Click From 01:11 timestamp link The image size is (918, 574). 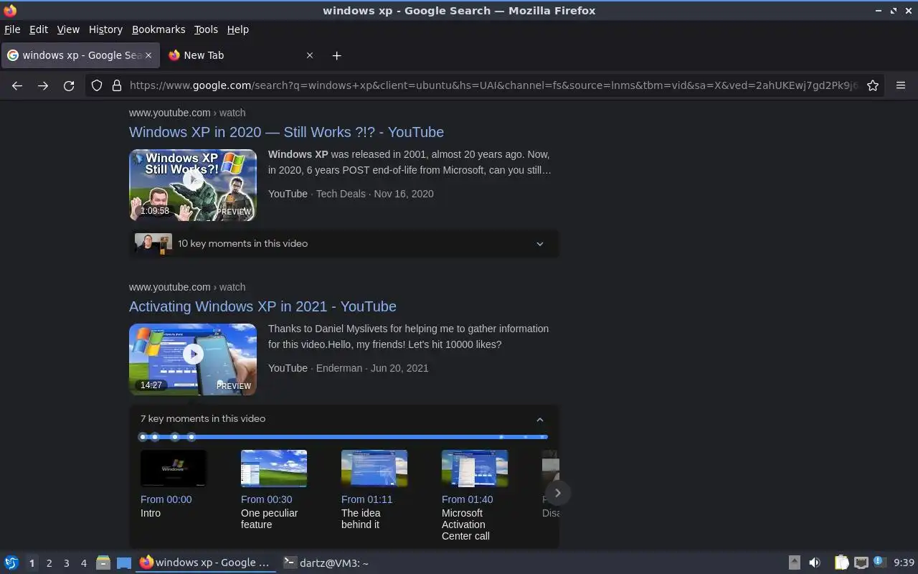click(366, 499)
